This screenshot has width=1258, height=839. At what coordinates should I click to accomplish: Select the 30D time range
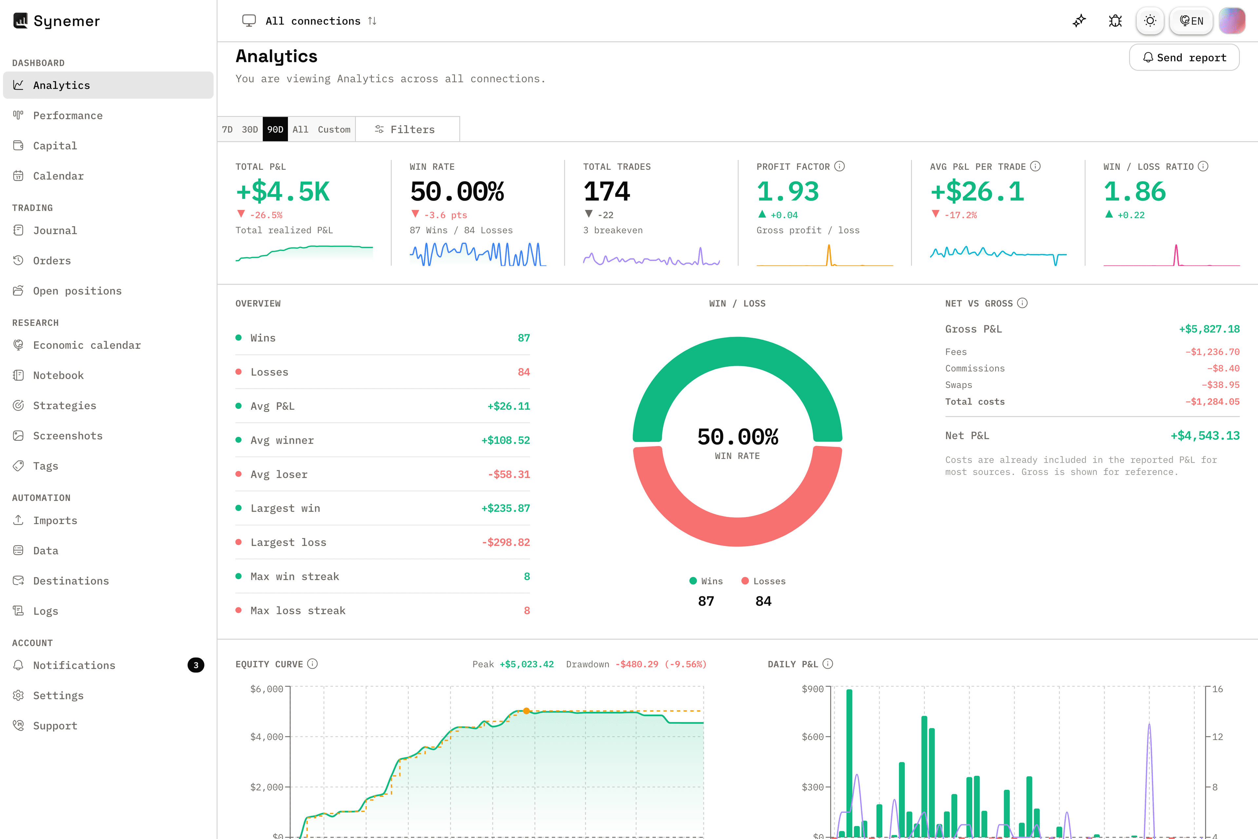[x=250, y=129]
